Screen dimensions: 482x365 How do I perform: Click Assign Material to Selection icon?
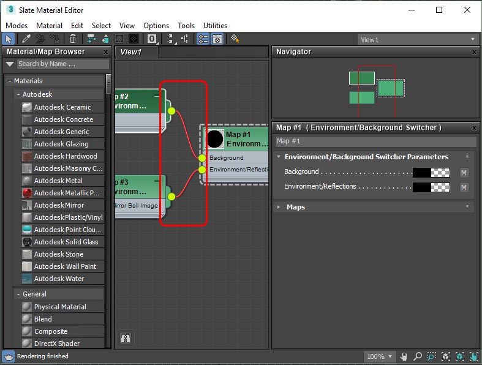point(55,39)
